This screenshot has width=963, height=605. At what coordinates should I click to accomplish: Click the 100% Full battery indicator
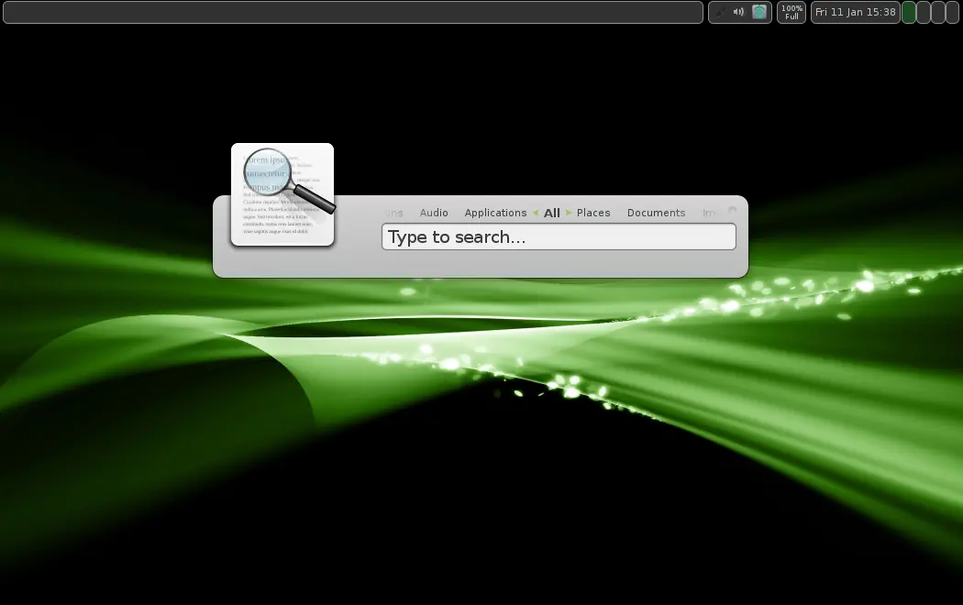tap(791, 12)
